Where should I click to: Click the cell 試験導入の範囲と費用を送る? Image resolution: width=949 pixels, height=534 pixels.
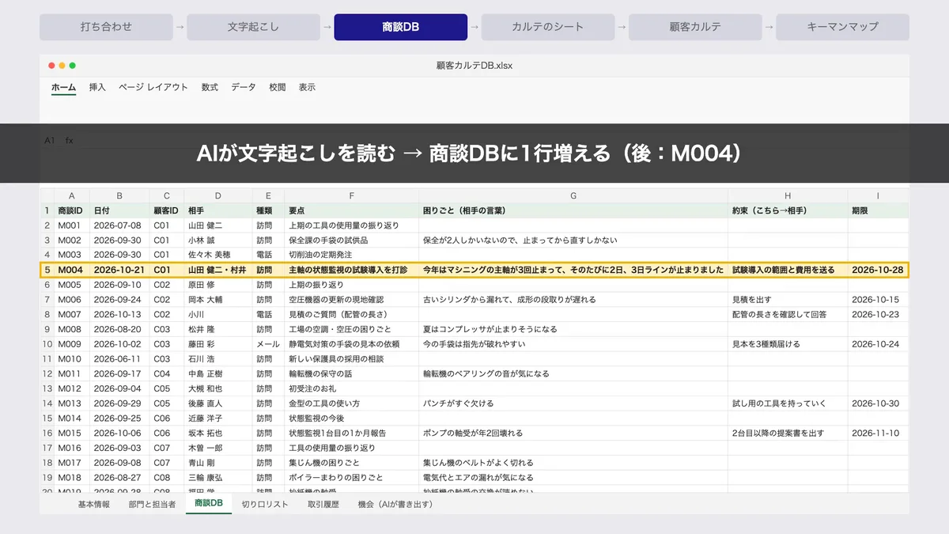point(788,270)
